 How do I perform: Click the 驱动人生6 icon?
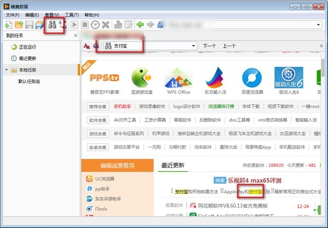point(289,77)
